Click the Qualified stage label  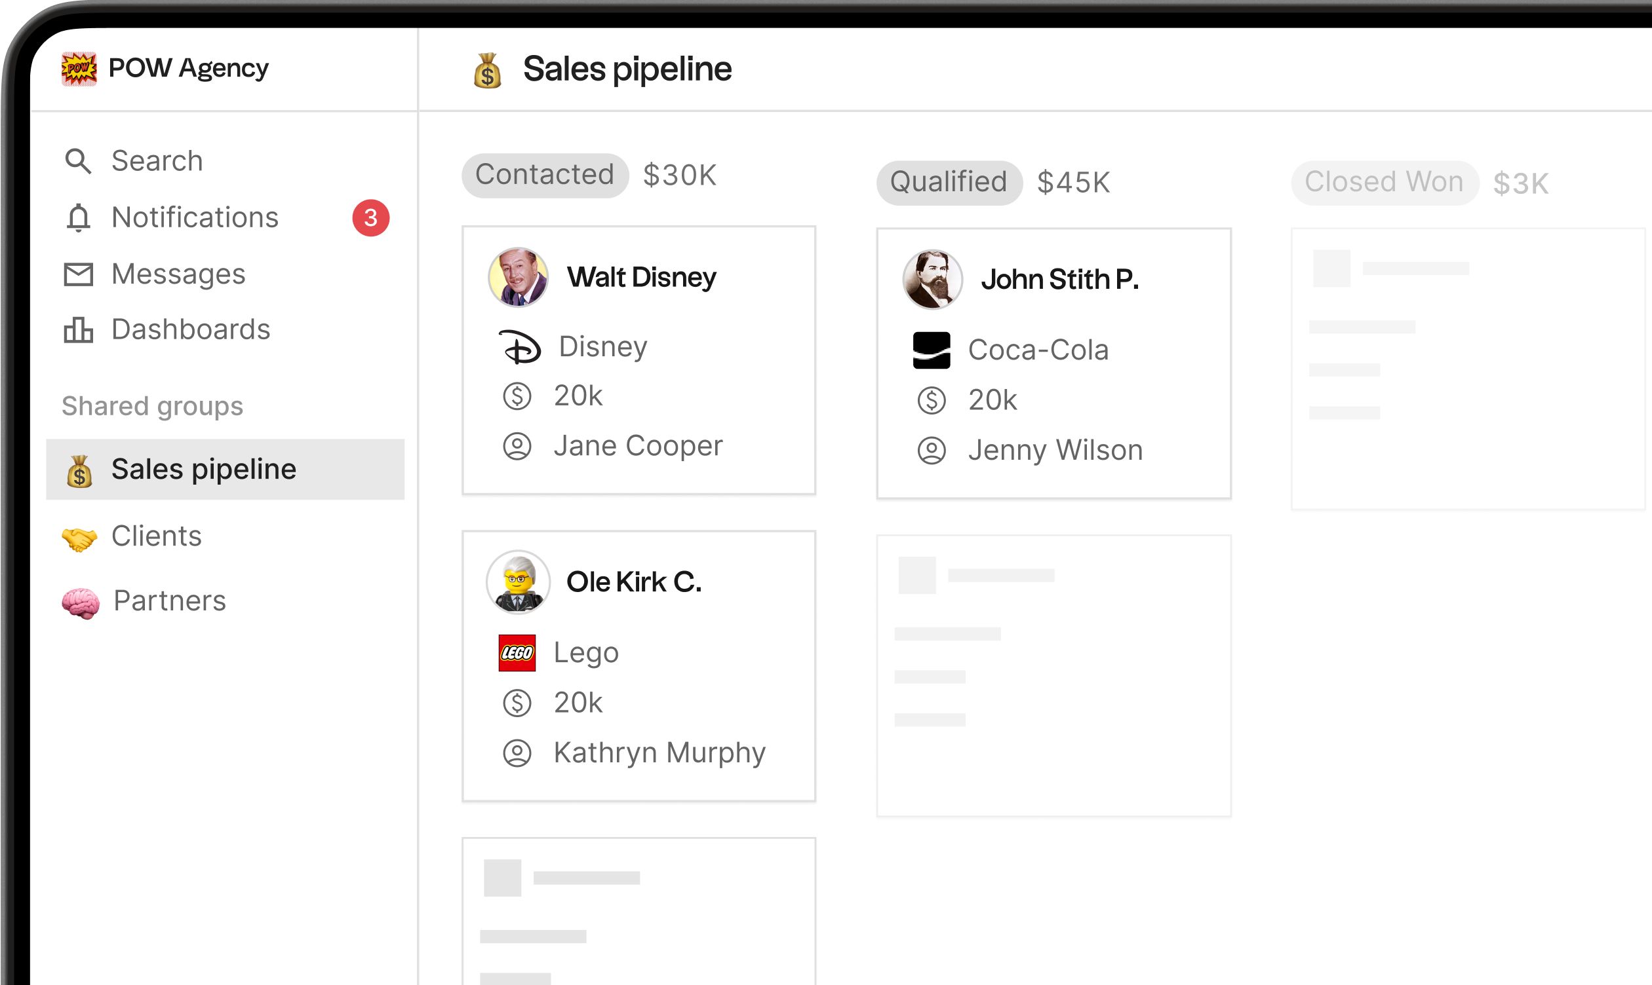tap(949, 183)
